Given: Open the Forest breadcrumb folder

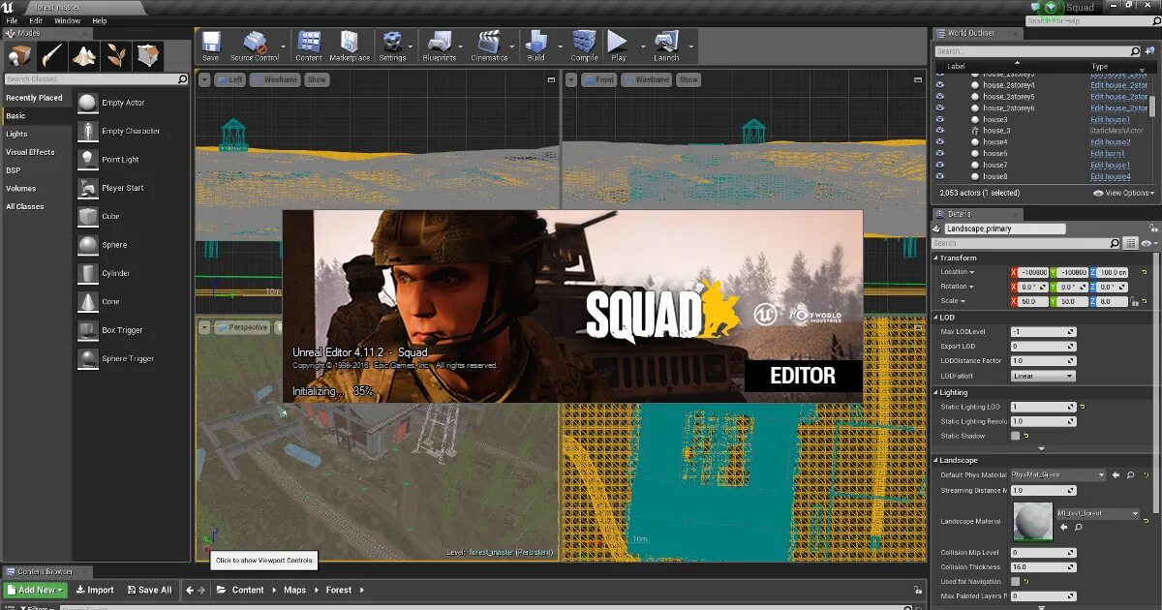Looking at the screenshot, I should point(339,590).
